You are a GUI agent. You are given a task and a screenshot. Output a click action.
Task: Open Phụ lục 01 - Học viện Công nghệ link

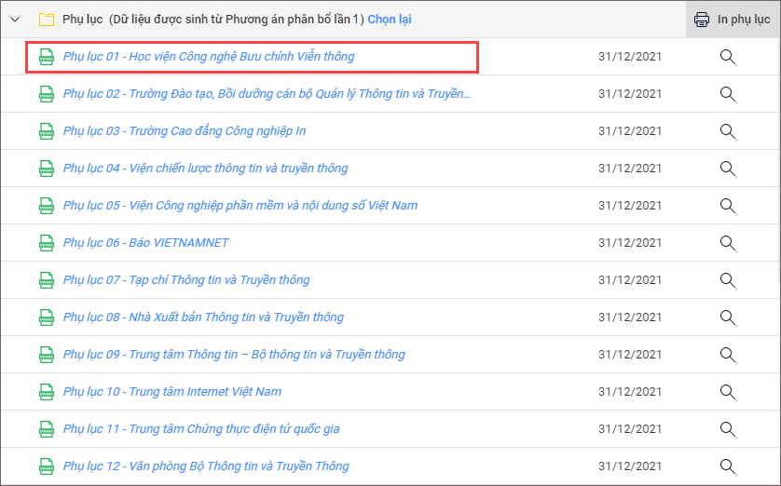[209, 57]
